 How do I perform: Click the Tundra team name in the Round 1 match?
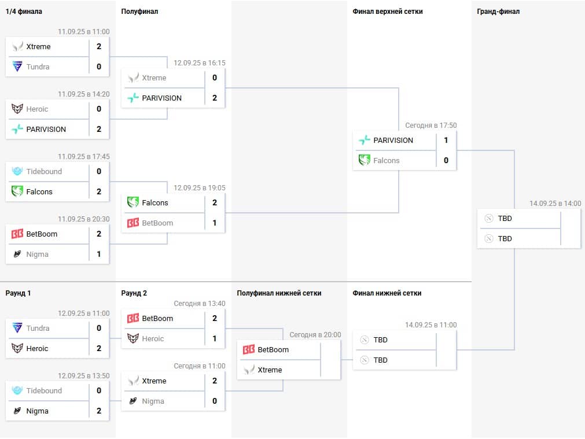[38, 328]
